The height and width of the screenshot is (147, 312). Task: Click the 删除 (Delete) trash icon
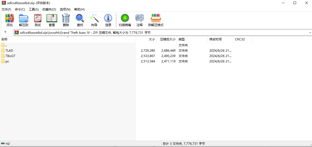[66, 20]
